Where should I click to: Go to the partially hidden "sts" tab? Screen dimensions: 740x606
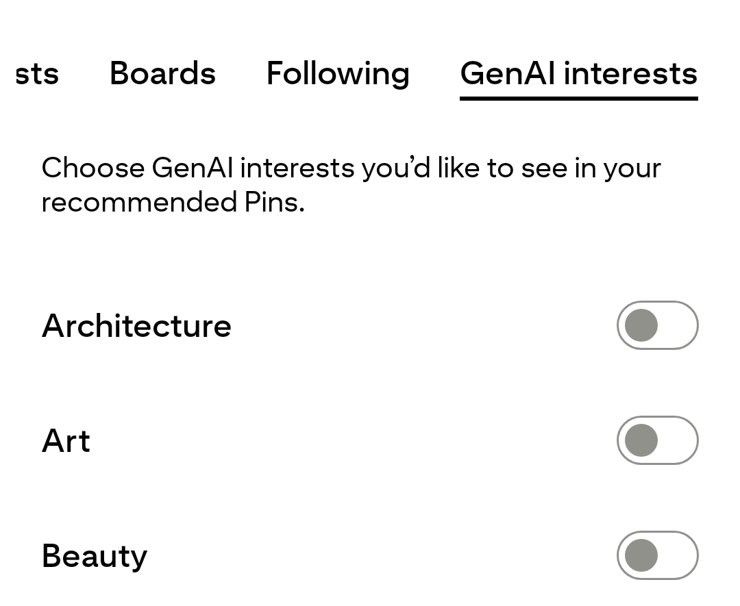(x=37, y=73)
